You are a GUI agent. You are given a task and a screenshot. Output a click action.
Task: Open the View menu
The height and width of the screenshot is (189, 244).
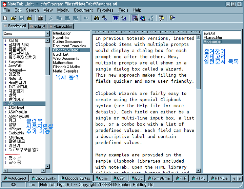click(x=48, y=10)
